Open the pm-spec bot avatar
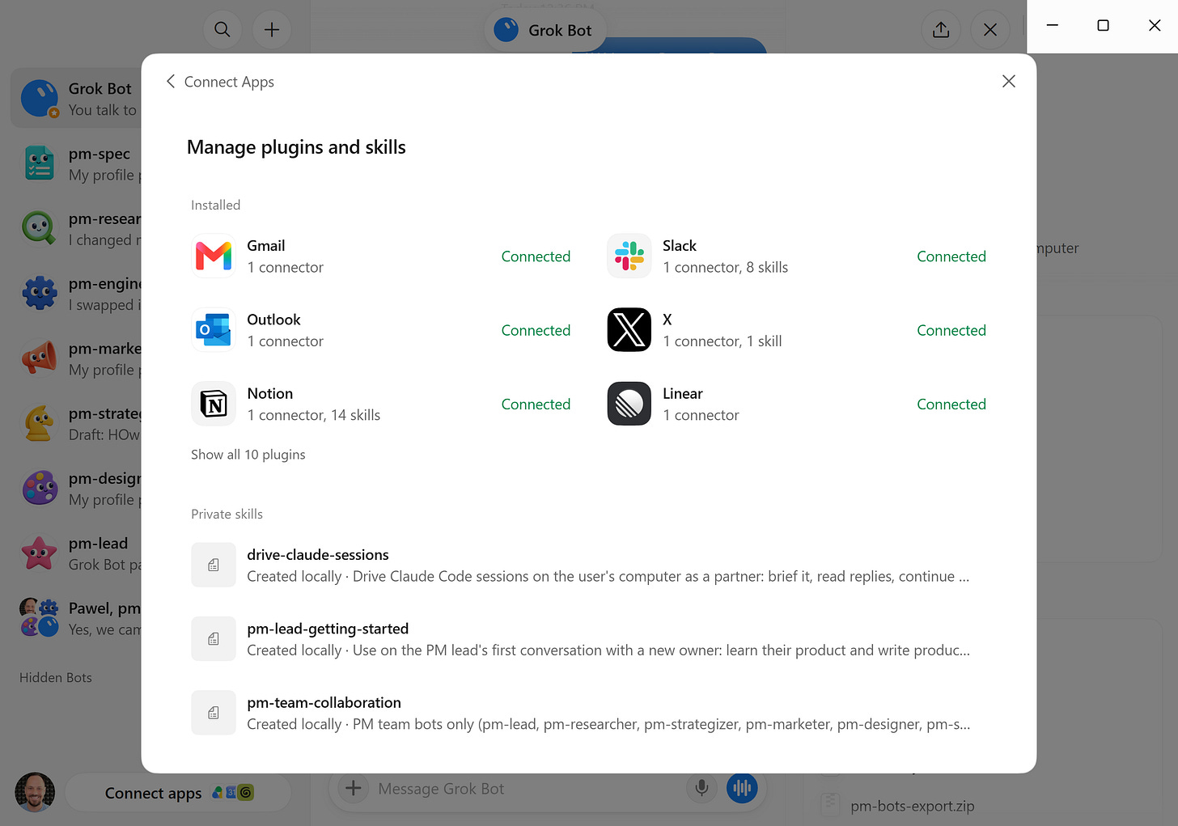 (x=39, y=163)
